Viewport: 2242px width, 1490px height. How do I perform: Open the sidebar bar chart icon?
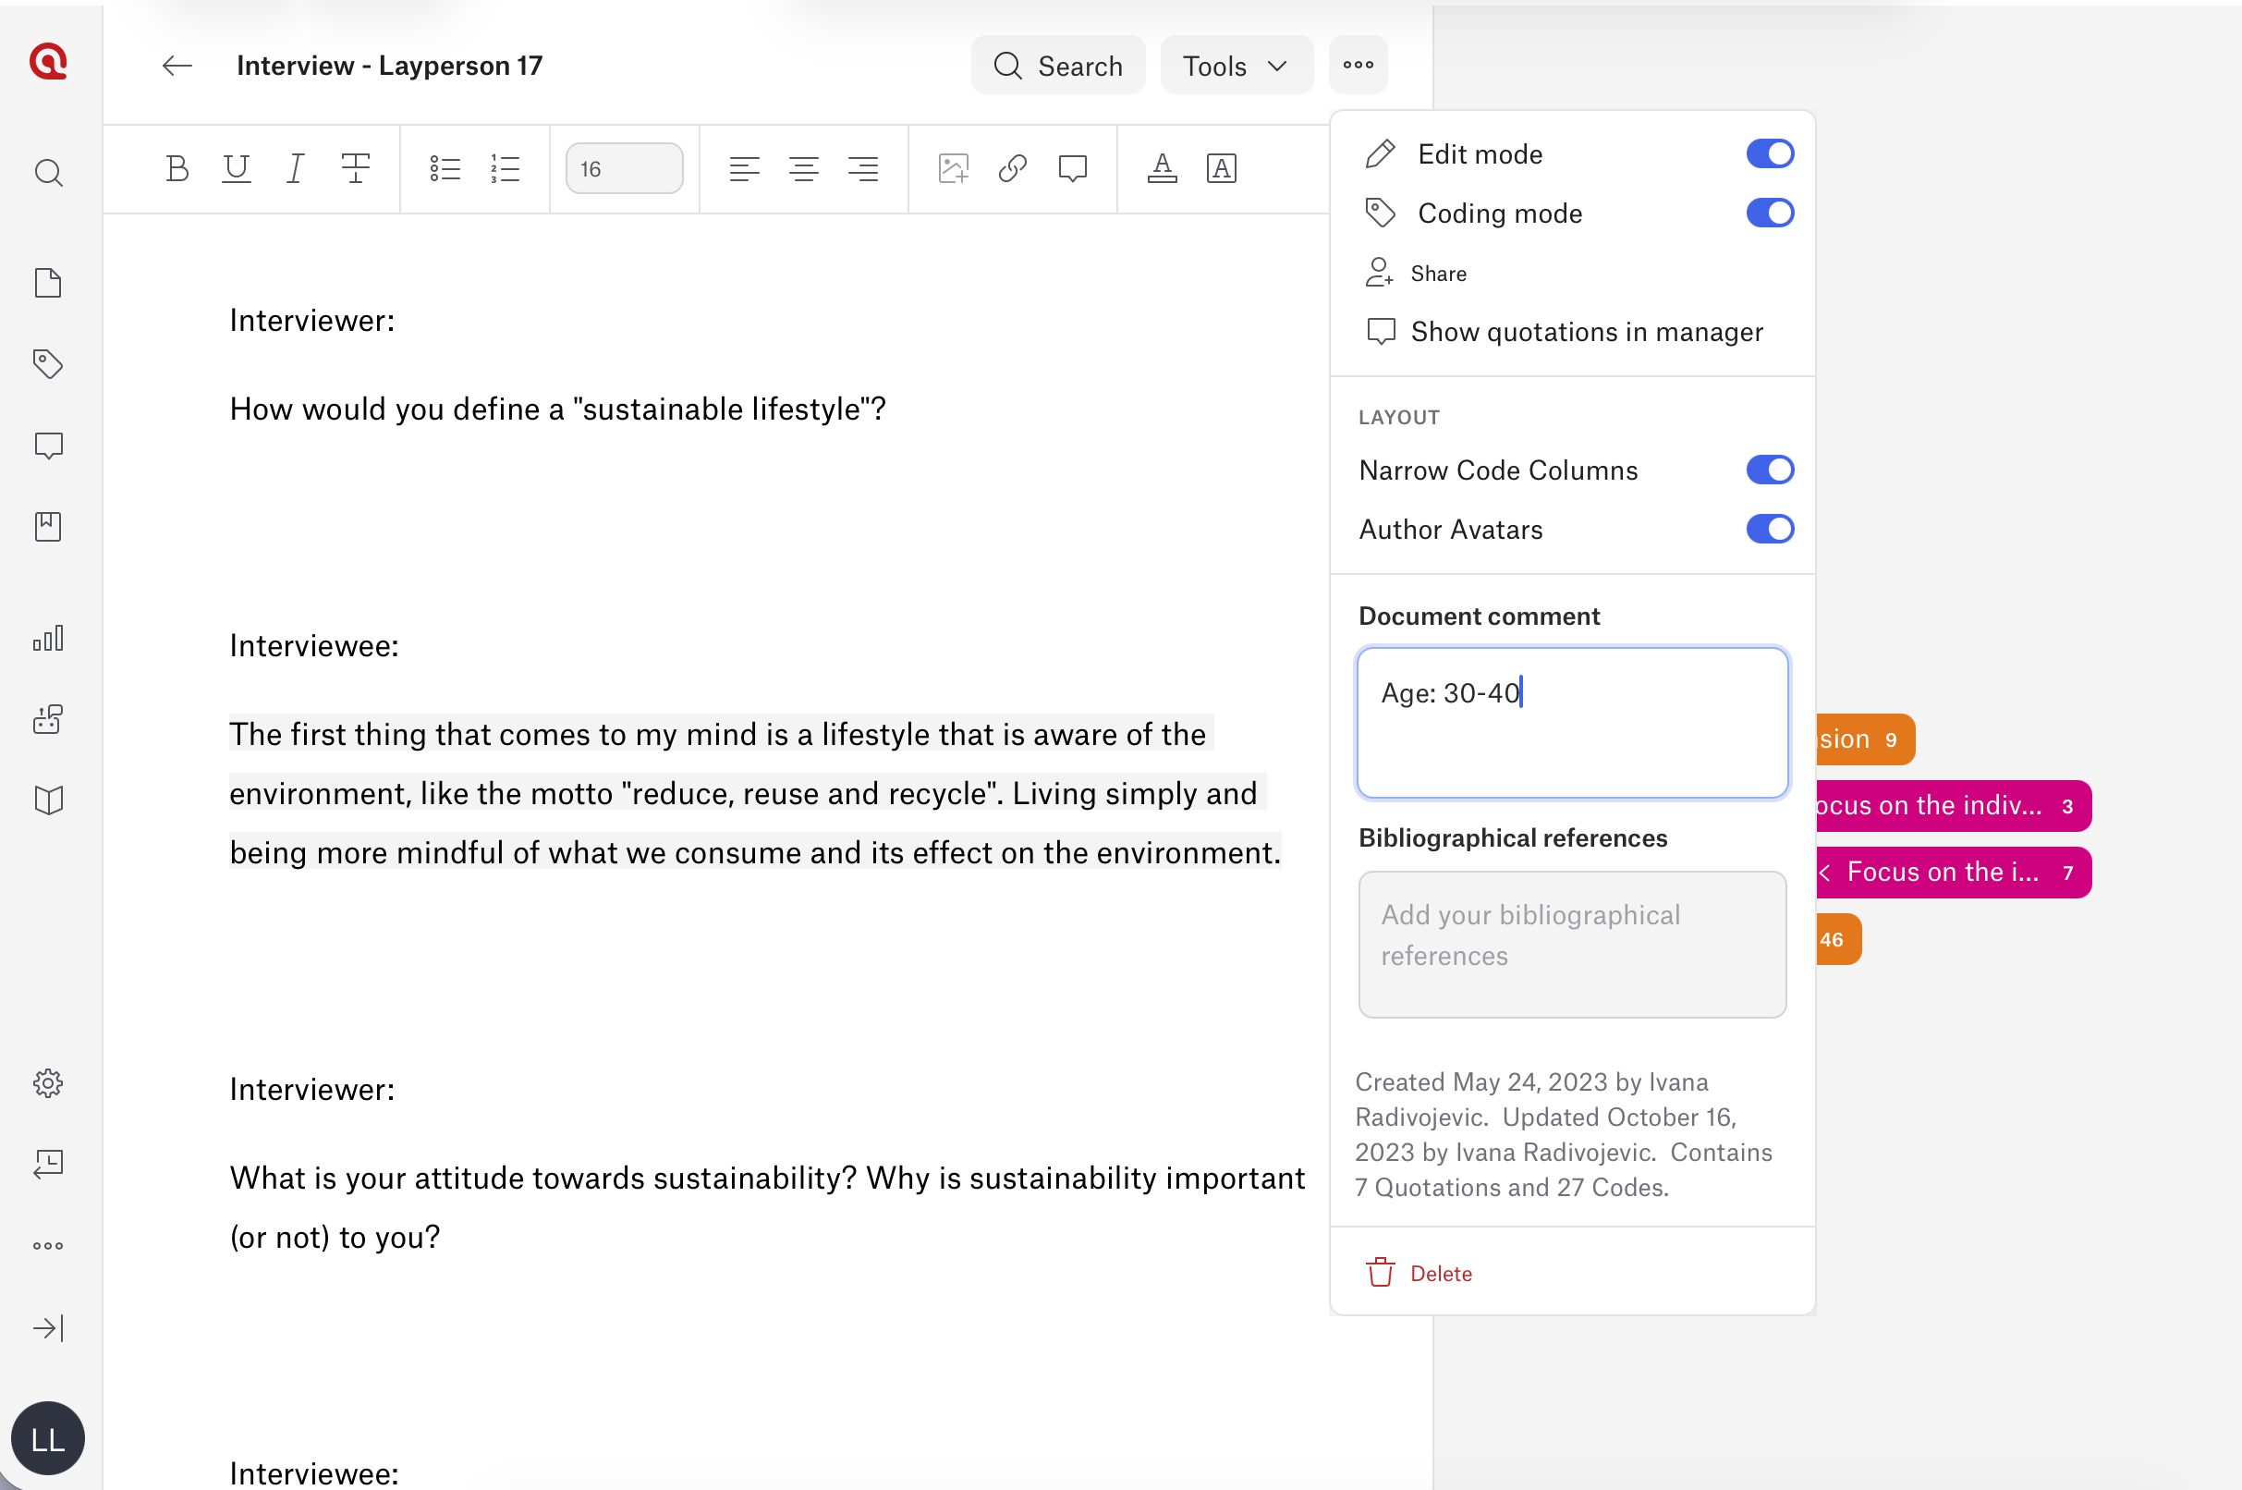pyautogui.click(x=48, y=638)
